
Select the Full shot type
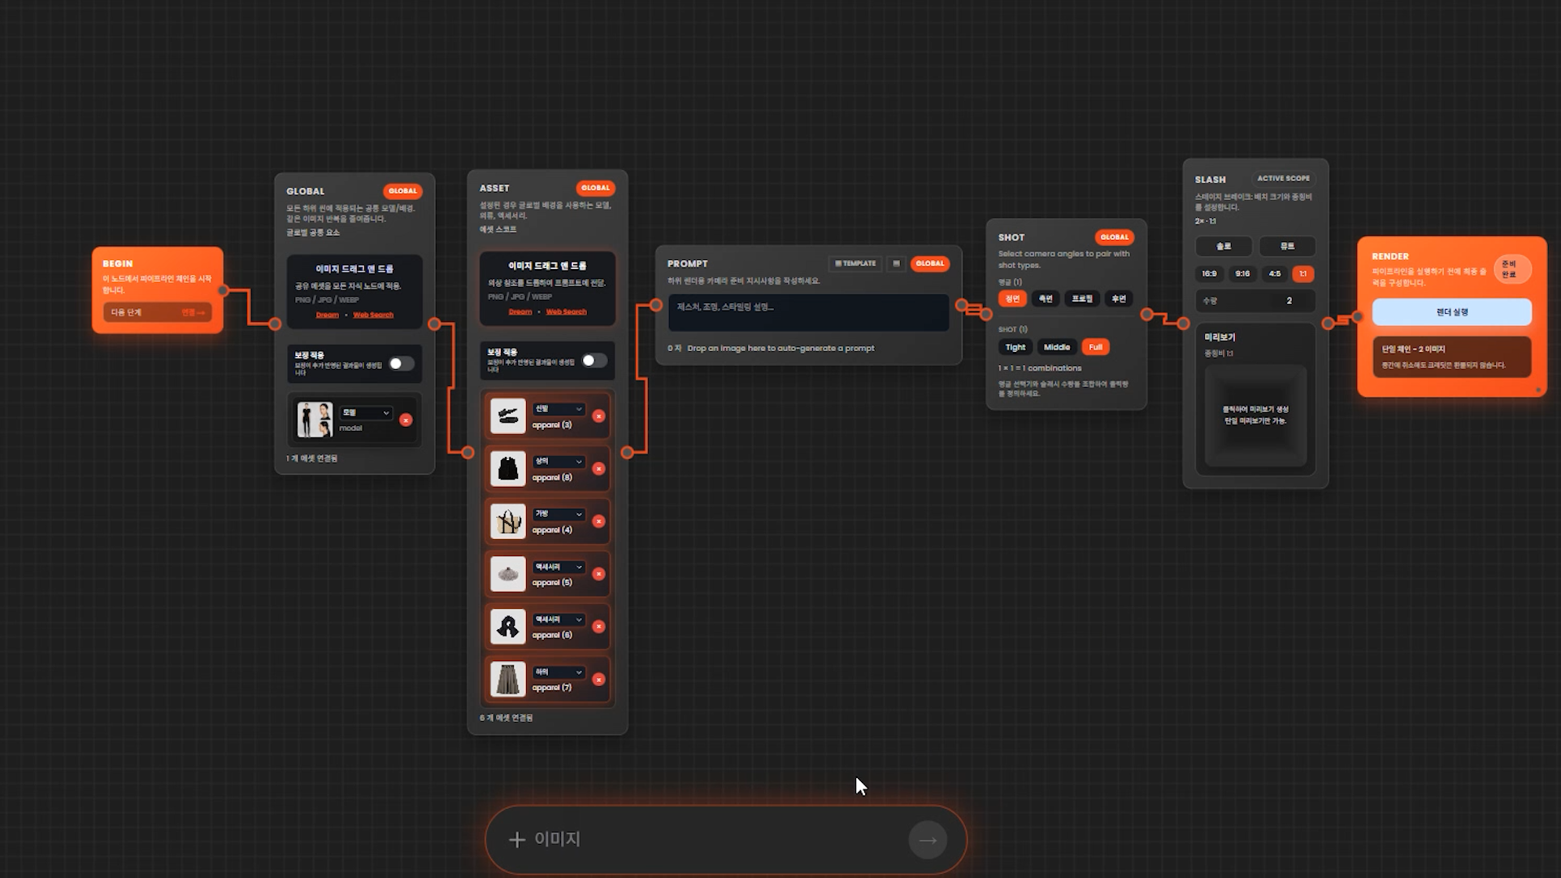pos(1095,347)
